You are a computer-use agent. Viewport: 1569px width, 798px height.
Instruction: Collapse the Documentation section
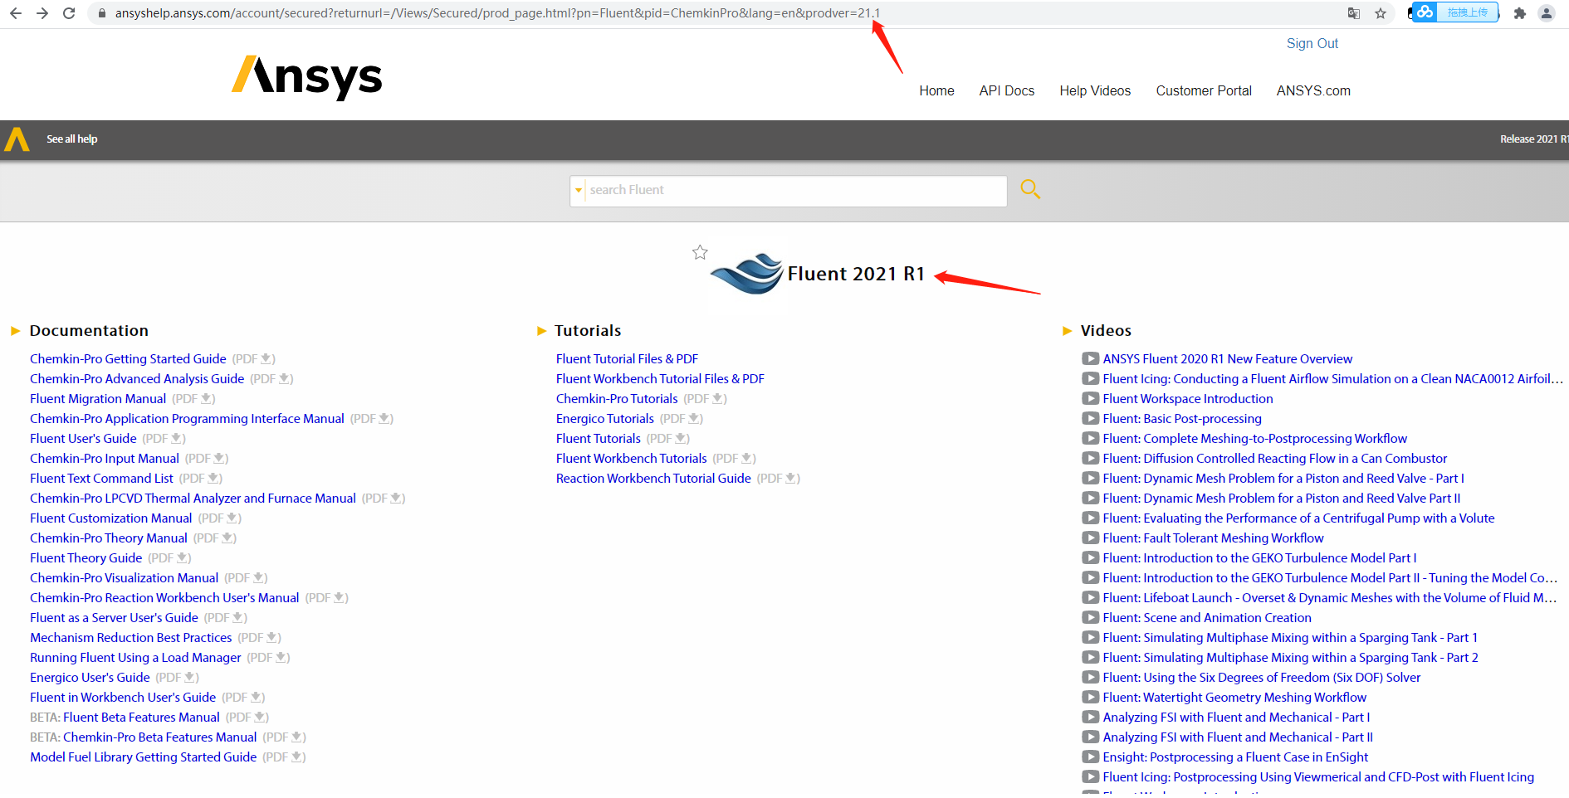tap(15, 331)
